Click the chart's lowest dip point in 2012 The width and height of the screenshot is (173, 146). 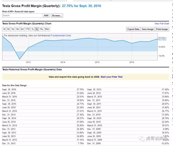coord(20,59)
